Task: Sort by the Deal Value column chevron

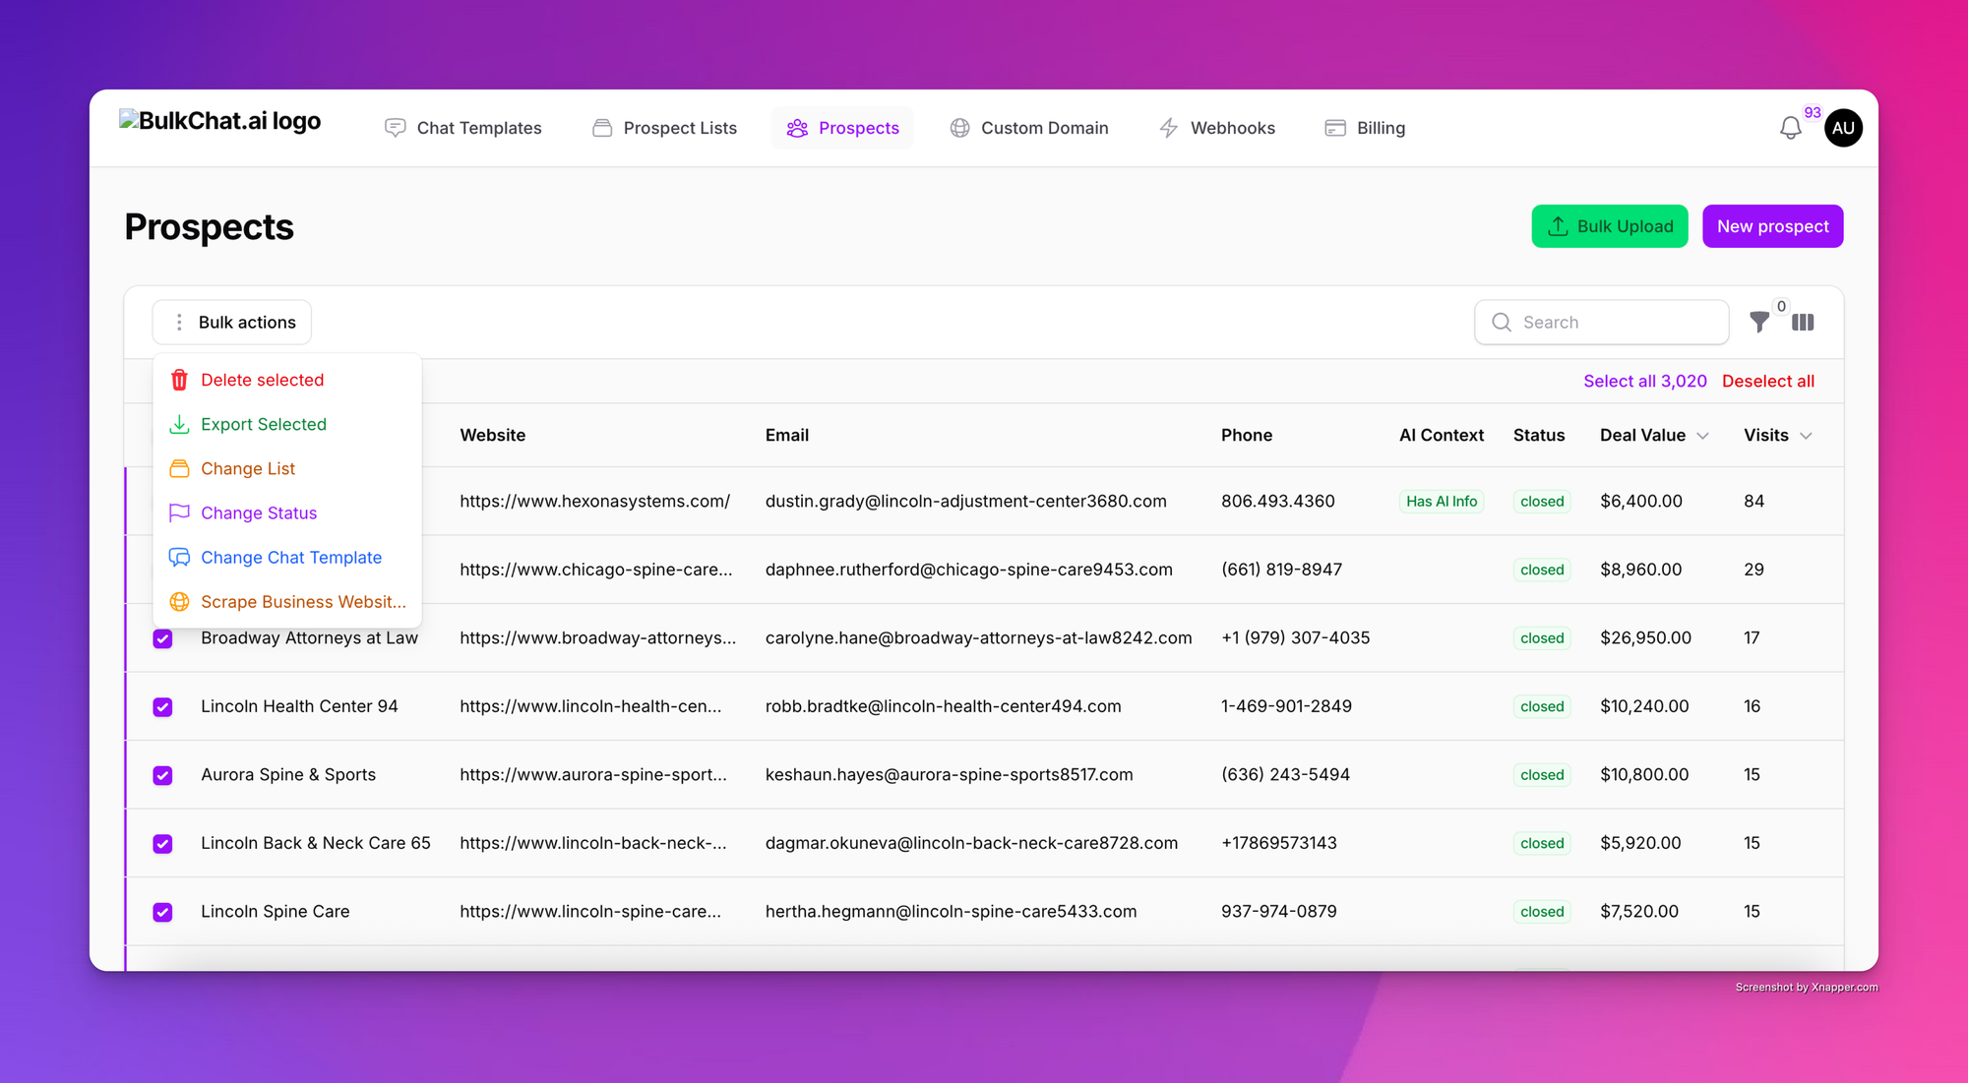Action: [x=1702, y=436]
